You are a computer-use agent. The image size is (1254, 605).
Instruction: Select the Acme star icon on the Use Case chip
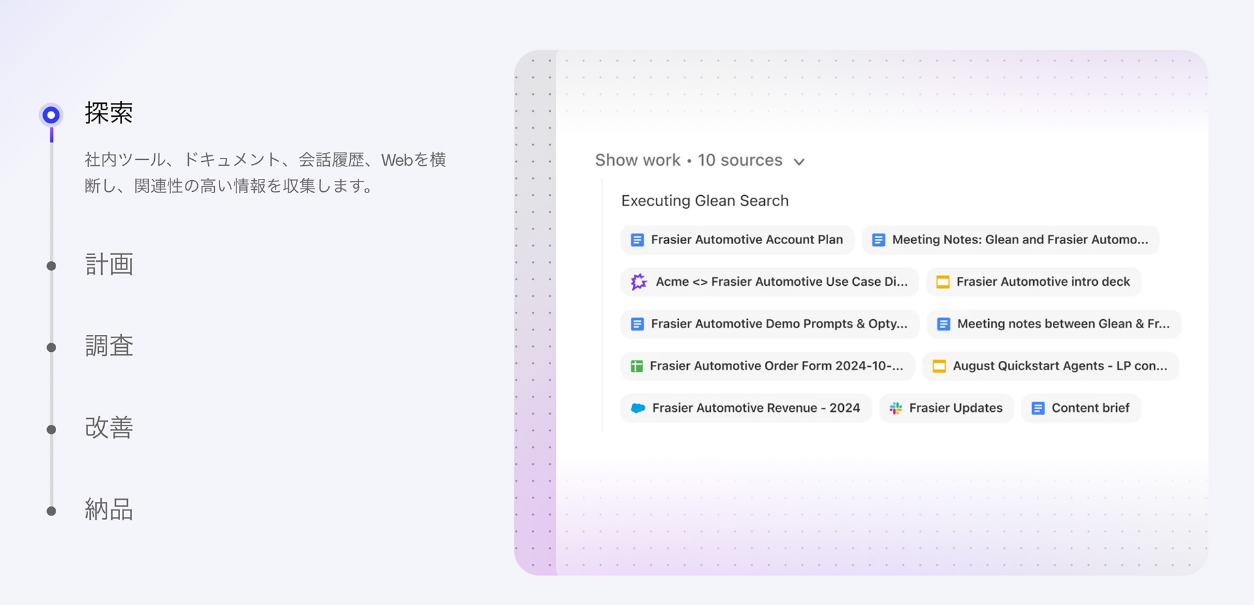point(639,281)
